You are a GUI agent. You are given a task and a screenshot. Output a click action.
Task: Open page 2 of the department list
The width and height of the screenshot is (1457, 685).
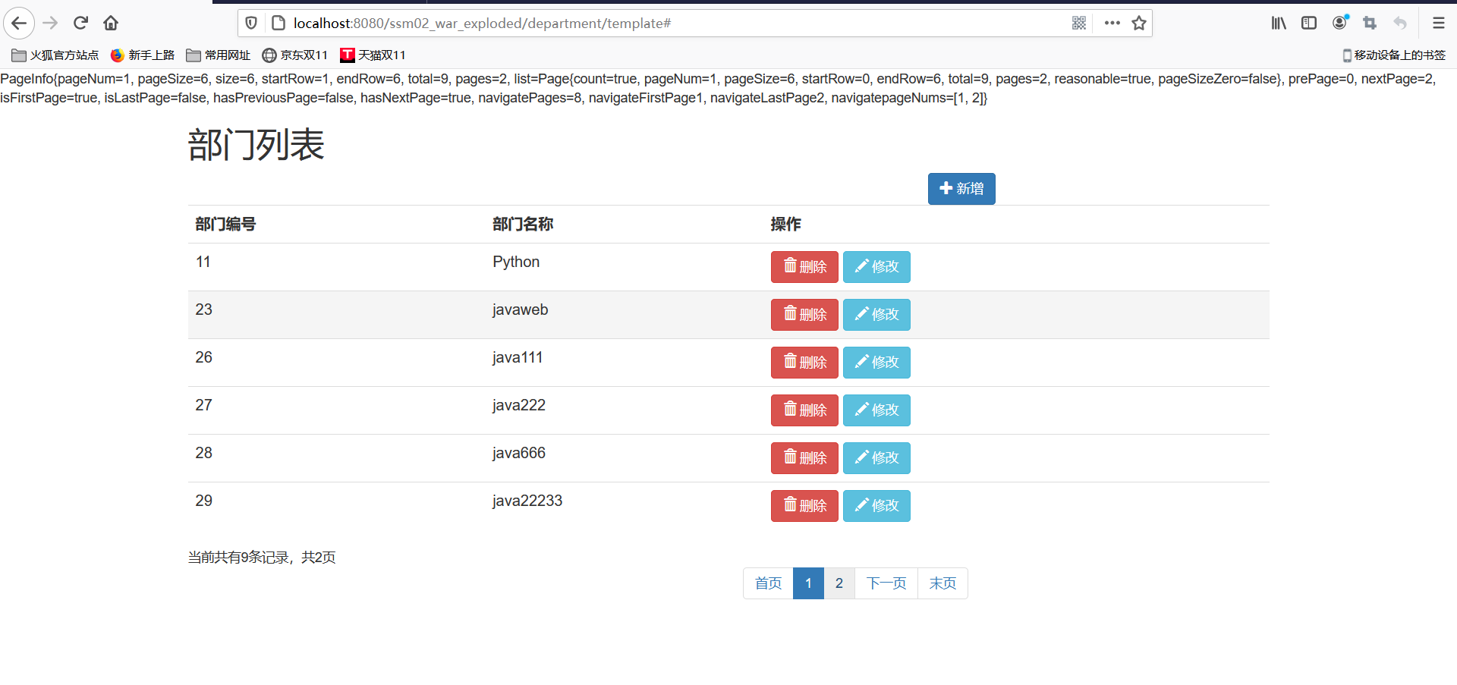(839, 583)
